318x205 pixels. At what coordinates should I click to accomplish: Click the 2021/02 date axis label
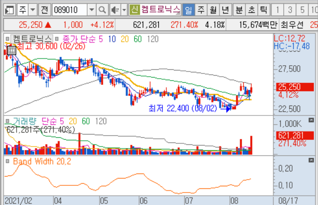point(18,201)
